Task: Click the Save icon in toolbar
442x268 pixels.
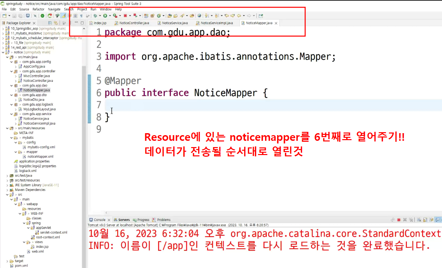Action: click(14, 16)
